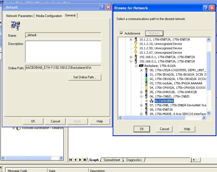Switch to the Media Configuration tab
Image resolution: width=217 pixels, height=172 pixels.
[x=49, y=16]
